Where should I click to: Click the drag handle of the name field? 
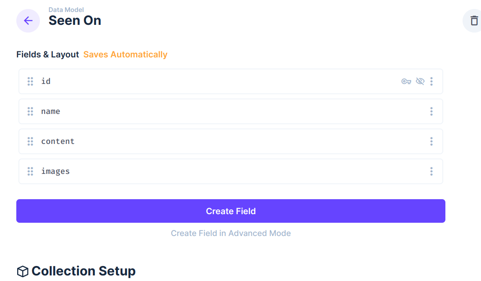click(x=30, y=111)
